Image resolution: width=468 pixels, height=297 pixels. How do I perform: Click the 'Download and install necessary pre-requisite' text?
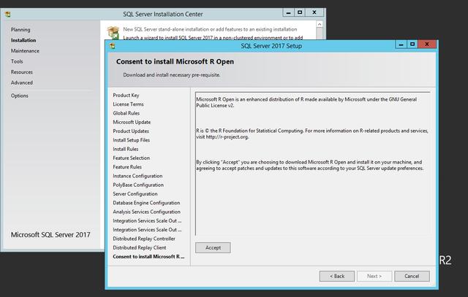[172, 75]
